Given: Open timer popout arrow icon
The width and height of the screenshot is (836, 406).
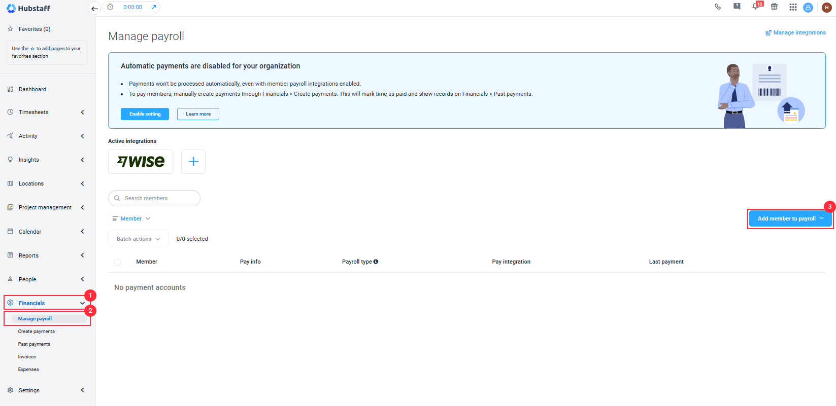Looking at the screenshot, I should pos(154,7).
